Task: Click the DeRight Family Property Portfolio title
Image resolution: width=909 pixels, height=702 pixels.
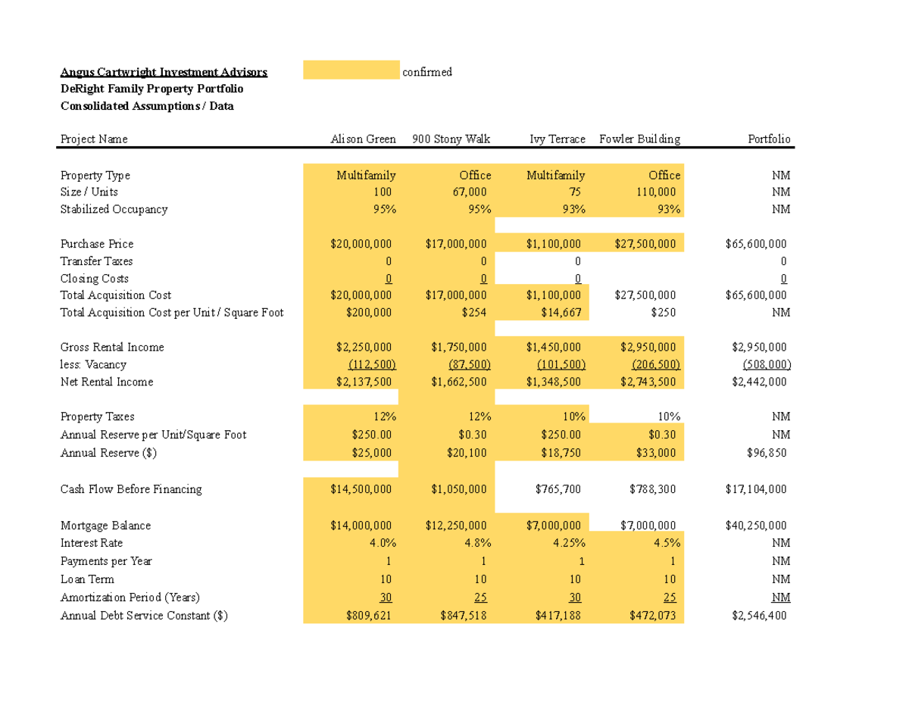Action: point(151,89)
